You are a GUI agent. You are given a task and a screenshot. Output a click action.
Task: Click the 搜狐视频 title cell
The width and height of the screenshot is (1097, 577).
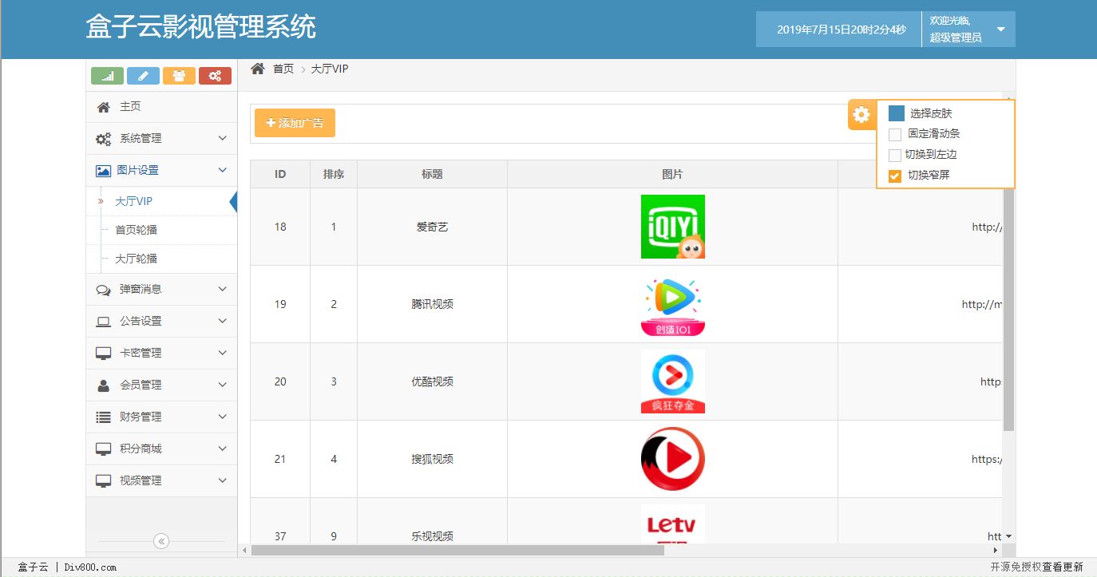pos(433,459)
